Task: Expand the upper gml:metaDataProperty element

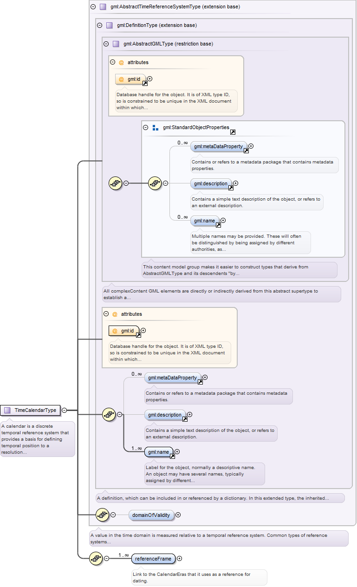Action: [x=251, y=146]
